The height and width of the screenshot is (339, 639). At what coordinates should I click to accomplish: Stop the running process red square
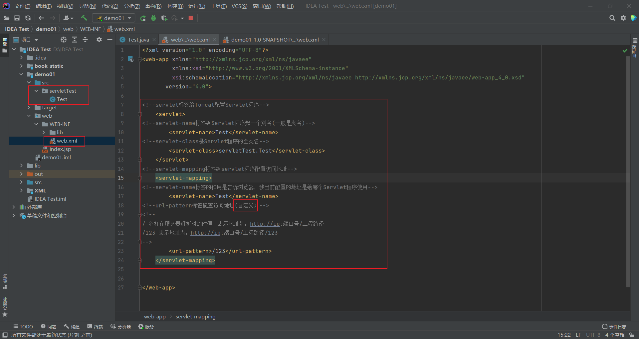191,18
